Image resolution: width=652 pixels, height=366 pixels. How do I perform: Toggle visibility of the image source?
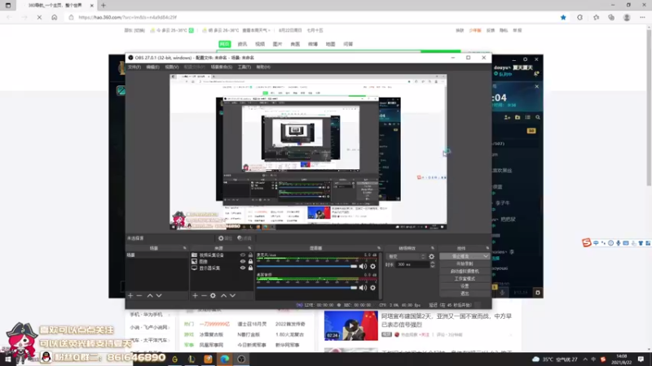pyautogui.click(x=242, y=261)
